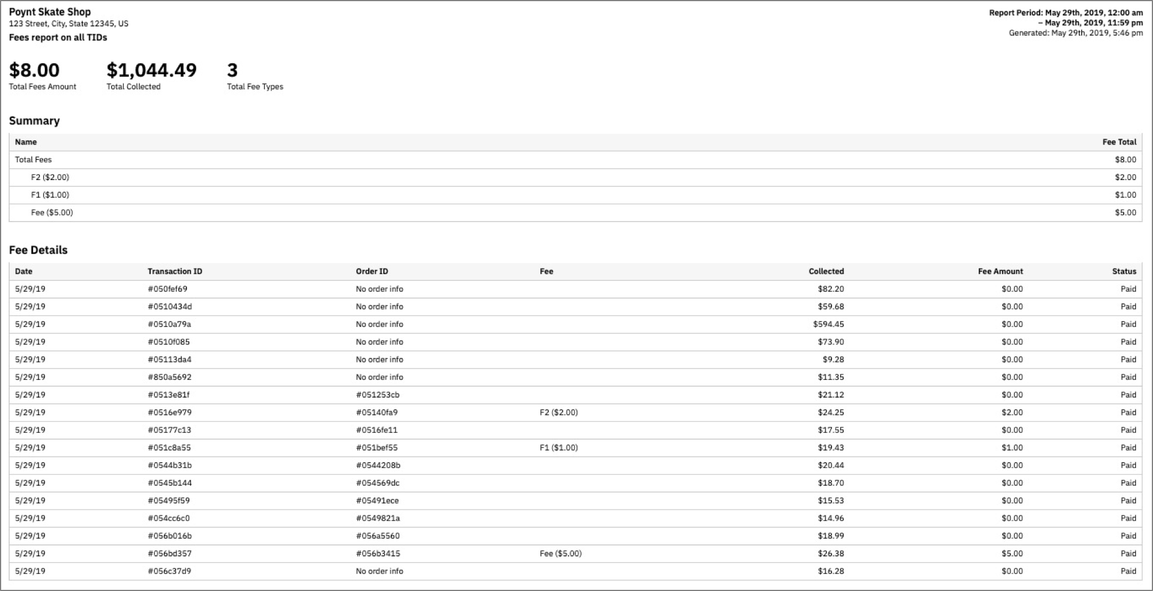
Task: Click the Fee Details heading
Action: (x=38, y=250)
